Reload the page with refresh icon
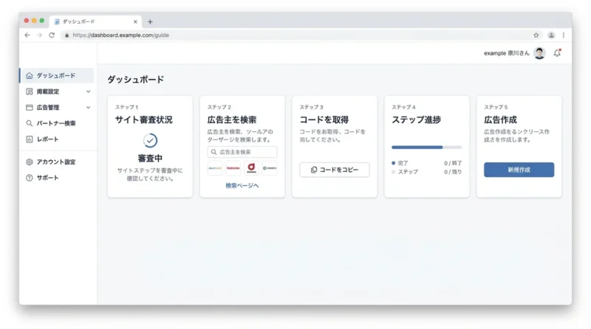Screen dimensions: 591x329 point(52,35)
